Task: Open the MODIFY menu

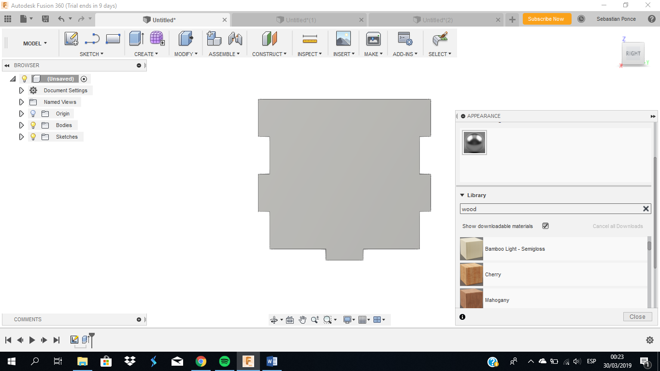Action: pyautogui.click(x=186, y=54)
